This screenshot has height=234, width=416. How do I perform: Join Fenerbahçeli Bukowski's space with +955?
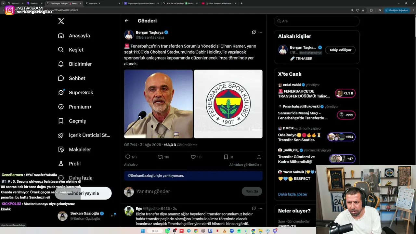tap(346, 115)
